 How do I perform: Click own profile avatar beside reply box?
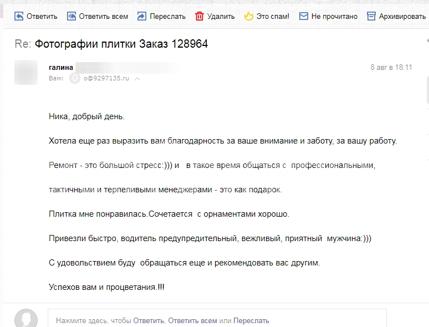26,319
